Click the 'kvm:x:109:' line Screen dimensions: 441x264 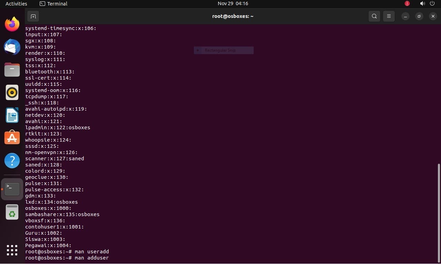[41, 47]
